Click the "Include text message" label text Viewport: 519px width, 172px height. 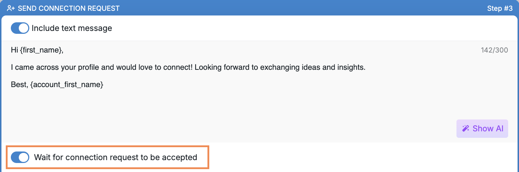(x=72, y=28)
